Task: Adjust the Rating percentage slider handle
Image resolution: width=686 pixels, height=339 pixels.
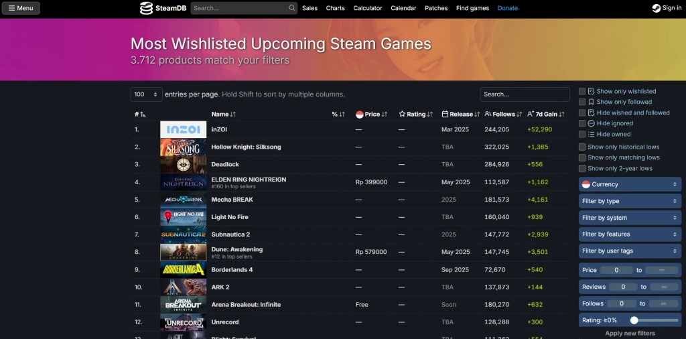Action: click(x=634, y=320)
